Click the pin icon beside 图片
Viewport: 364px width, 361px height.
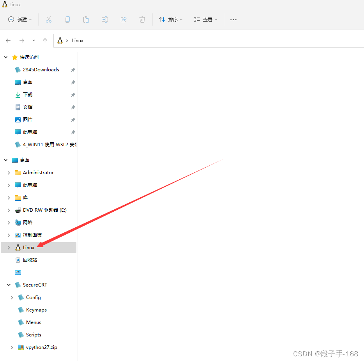[x=73, y=120]
